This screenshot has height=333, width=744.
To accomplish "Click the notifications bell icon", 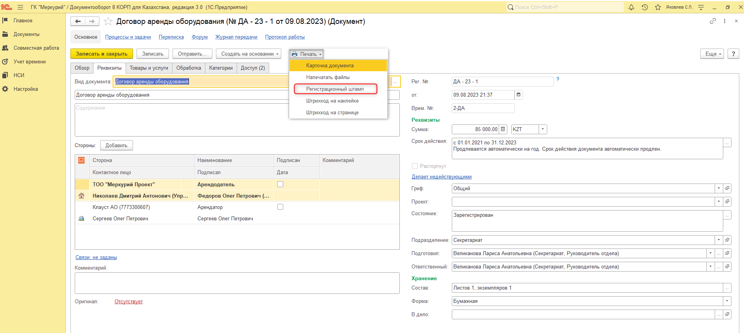I will [x=631, y=7].
